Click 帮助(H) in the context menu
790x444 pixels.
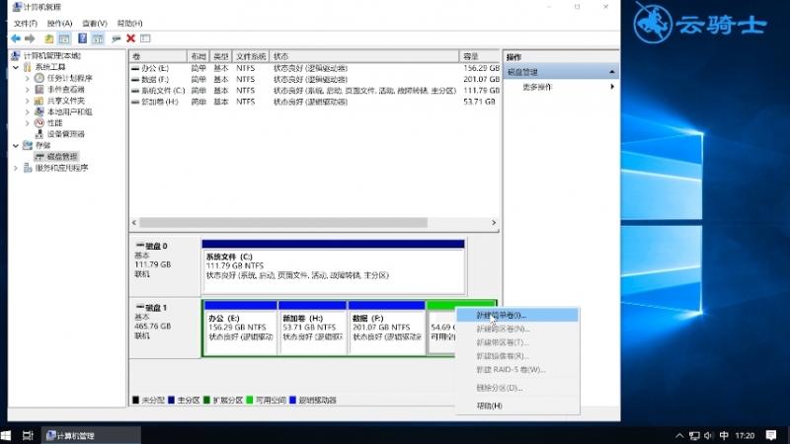point(517,406)
